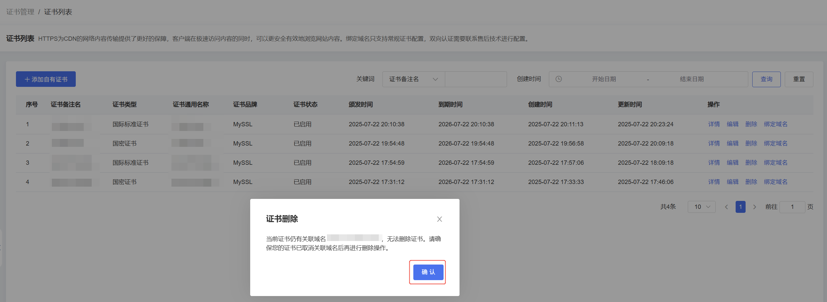Click the 查询 search button
827x302 pixels.
pos(767,79)
